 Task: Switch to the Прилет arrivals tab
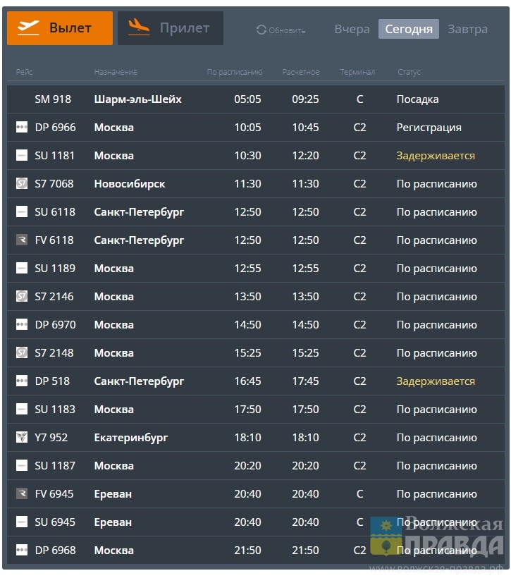(x=170, y=28)
